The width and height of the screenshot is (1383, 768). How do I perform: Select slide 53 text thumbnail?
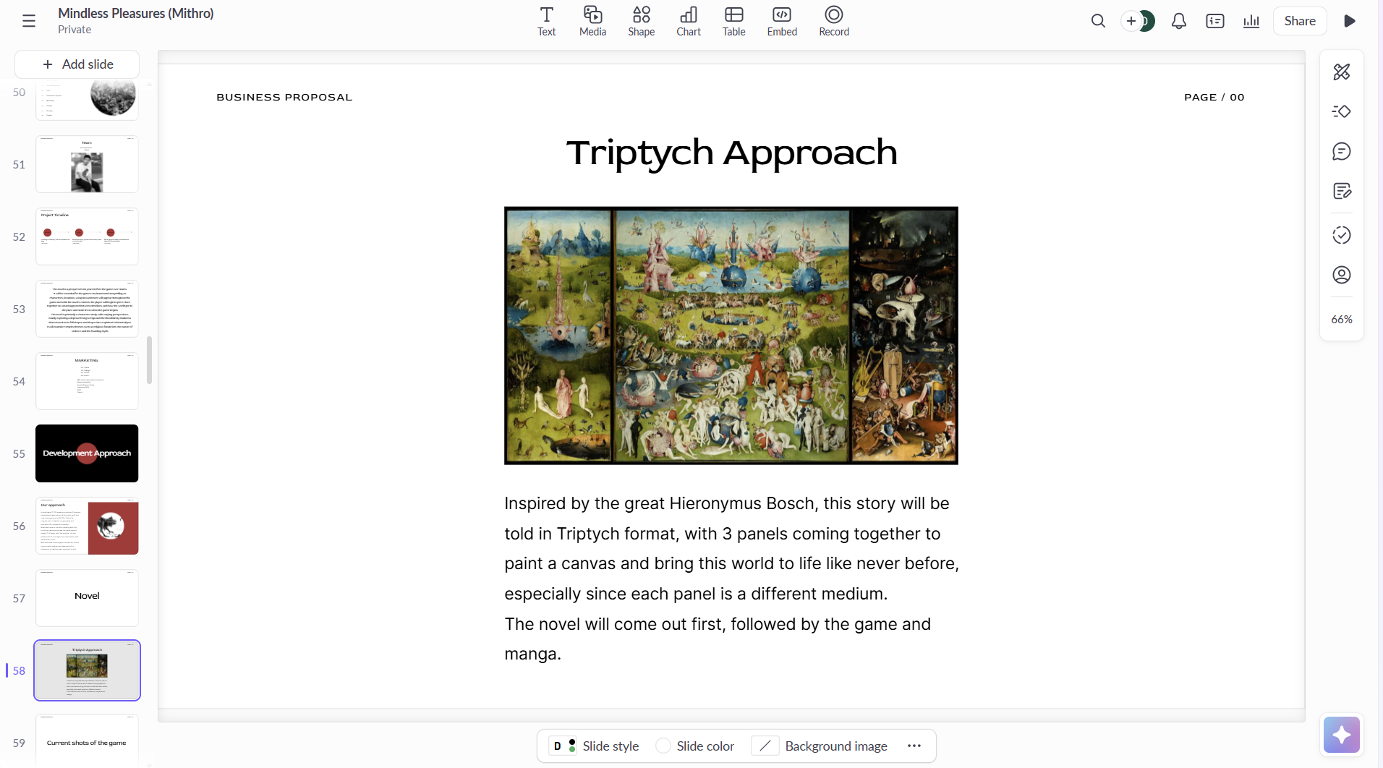tap(87, 309)
